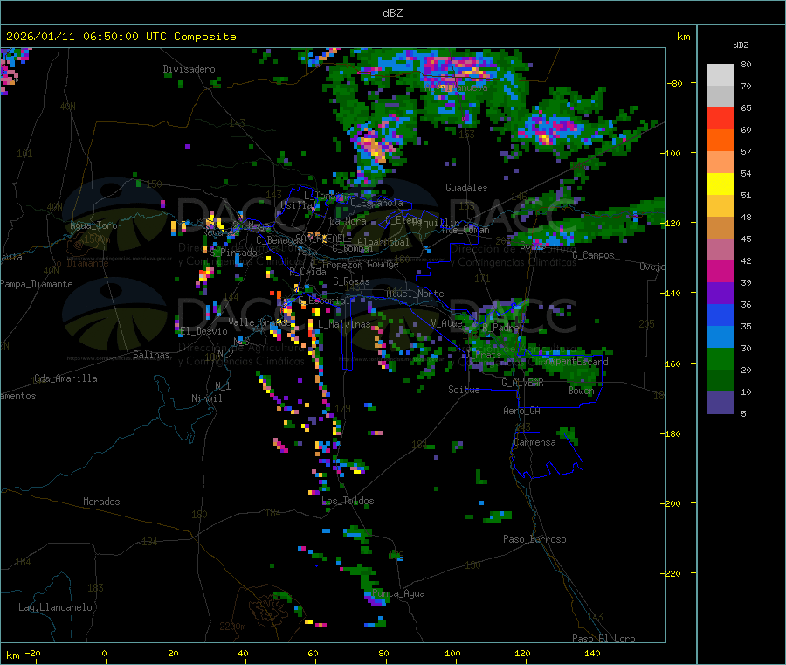Click the 100 km bottom axis label

(x=452, y=653)
